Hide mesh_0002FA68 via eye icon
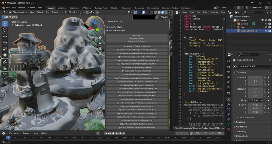The width and height of the screenshot is (272, 144). click(x=266, y=31)
